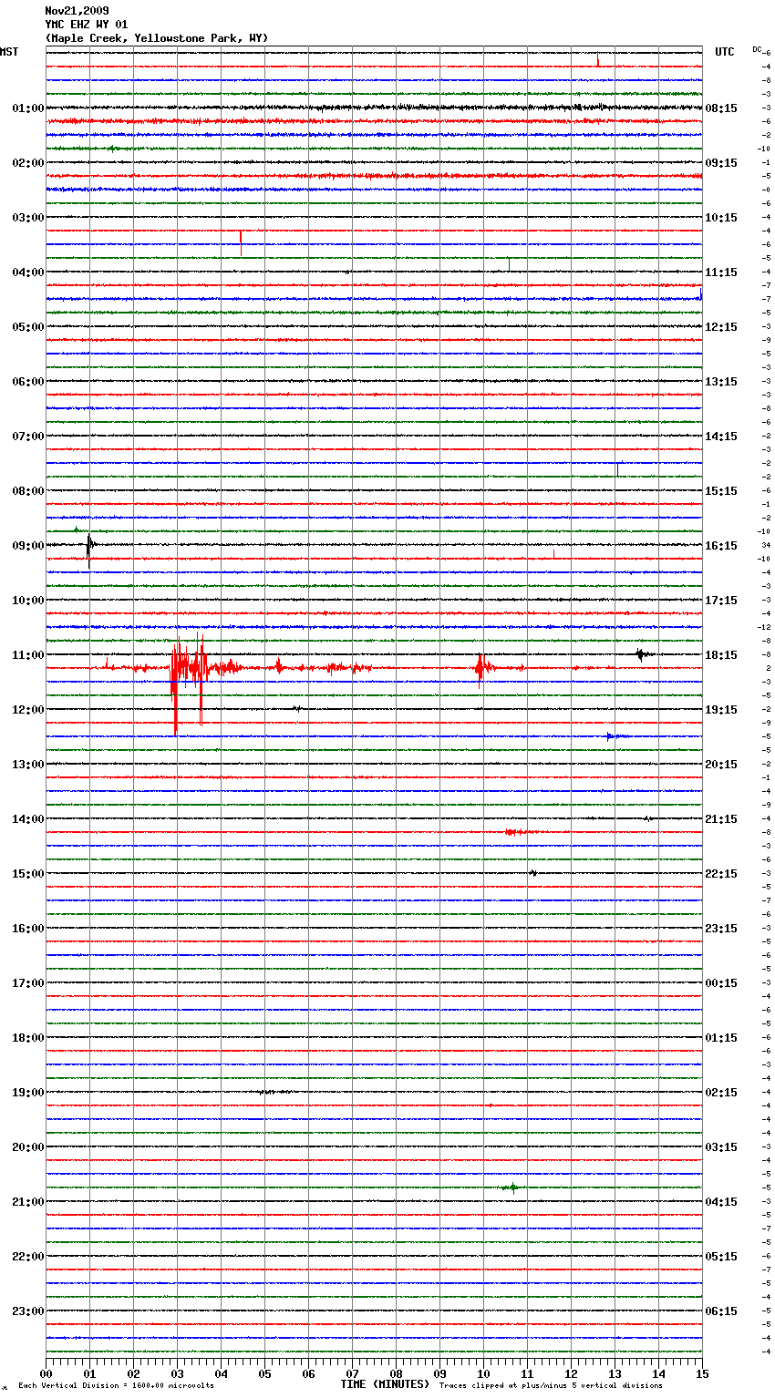Screen dimensions: 775x1398
Task: Click minute tick 10 on the bottom axis
Action: click(x=483, y=1373)
